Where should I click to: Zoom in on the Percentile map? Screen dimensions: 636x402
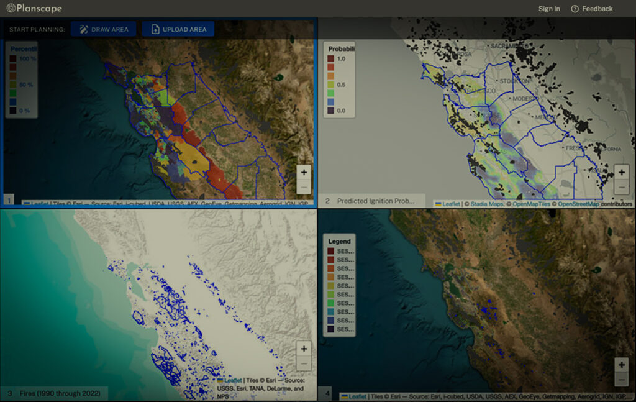tap(303, 172)
